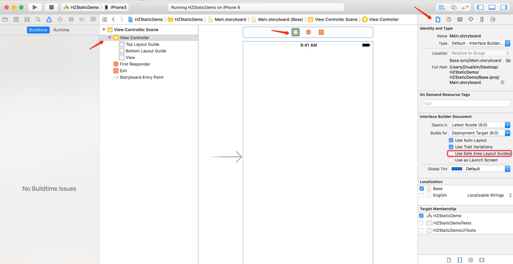Screen dimensions: 513x264
Task: Toggle Base localization checkbox
Action: [422, 188]
